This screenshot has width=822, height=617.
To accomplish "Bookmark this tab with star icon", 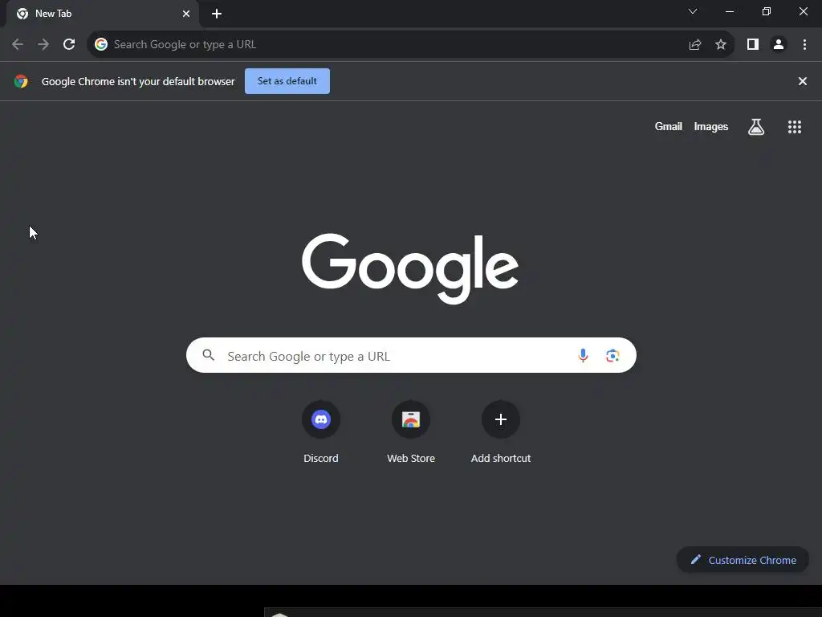I will pyautogui.click(x=721, y=45).
